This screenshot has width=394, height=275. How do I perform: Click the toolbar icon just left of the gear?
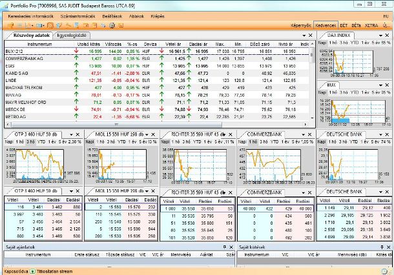[x=103, y=25]
